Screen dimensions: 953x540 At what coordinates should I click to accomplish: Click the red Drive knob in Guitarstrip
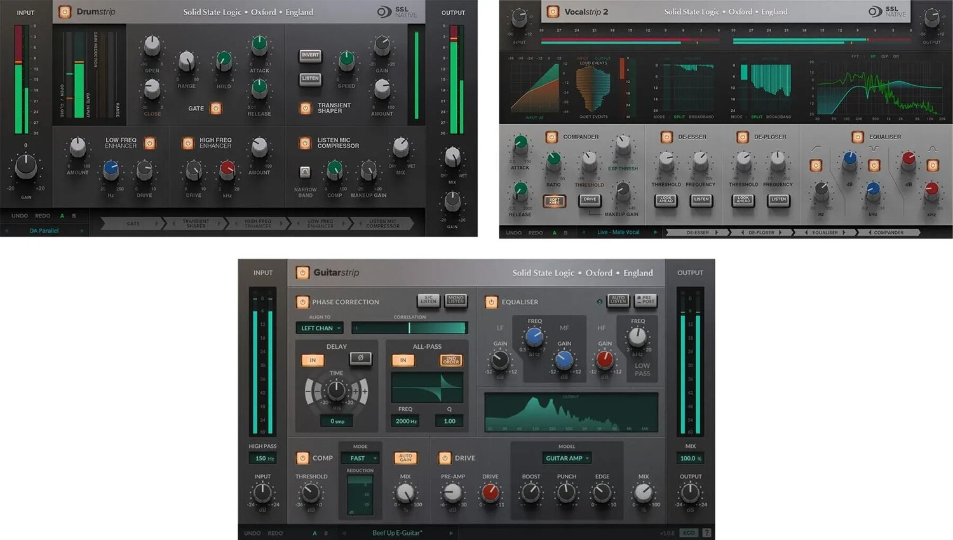pos(490,492)
